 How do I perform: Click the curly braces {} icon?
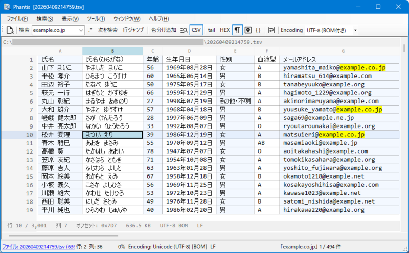point(259,30)
